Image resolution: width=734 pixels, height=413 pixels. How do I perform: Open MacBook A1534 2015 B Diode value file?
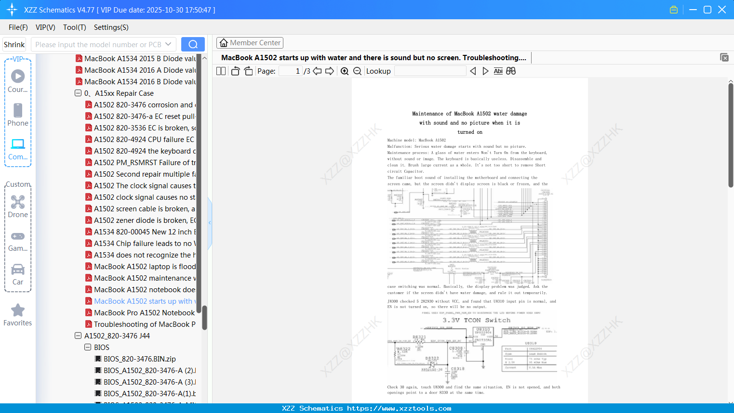[x=135, y=58]
